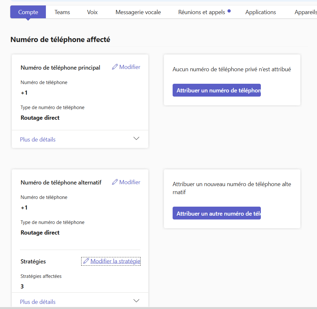Expand chevron under Numéro de téléphone principal
The image size is (317, 309).
[x=136, y=139]
